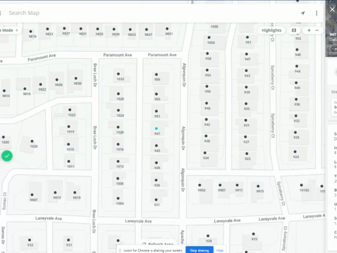This screenshot has height=253, width=337.
Task: Select the property pin labeled 9903
Action: (x=200, y=185)
